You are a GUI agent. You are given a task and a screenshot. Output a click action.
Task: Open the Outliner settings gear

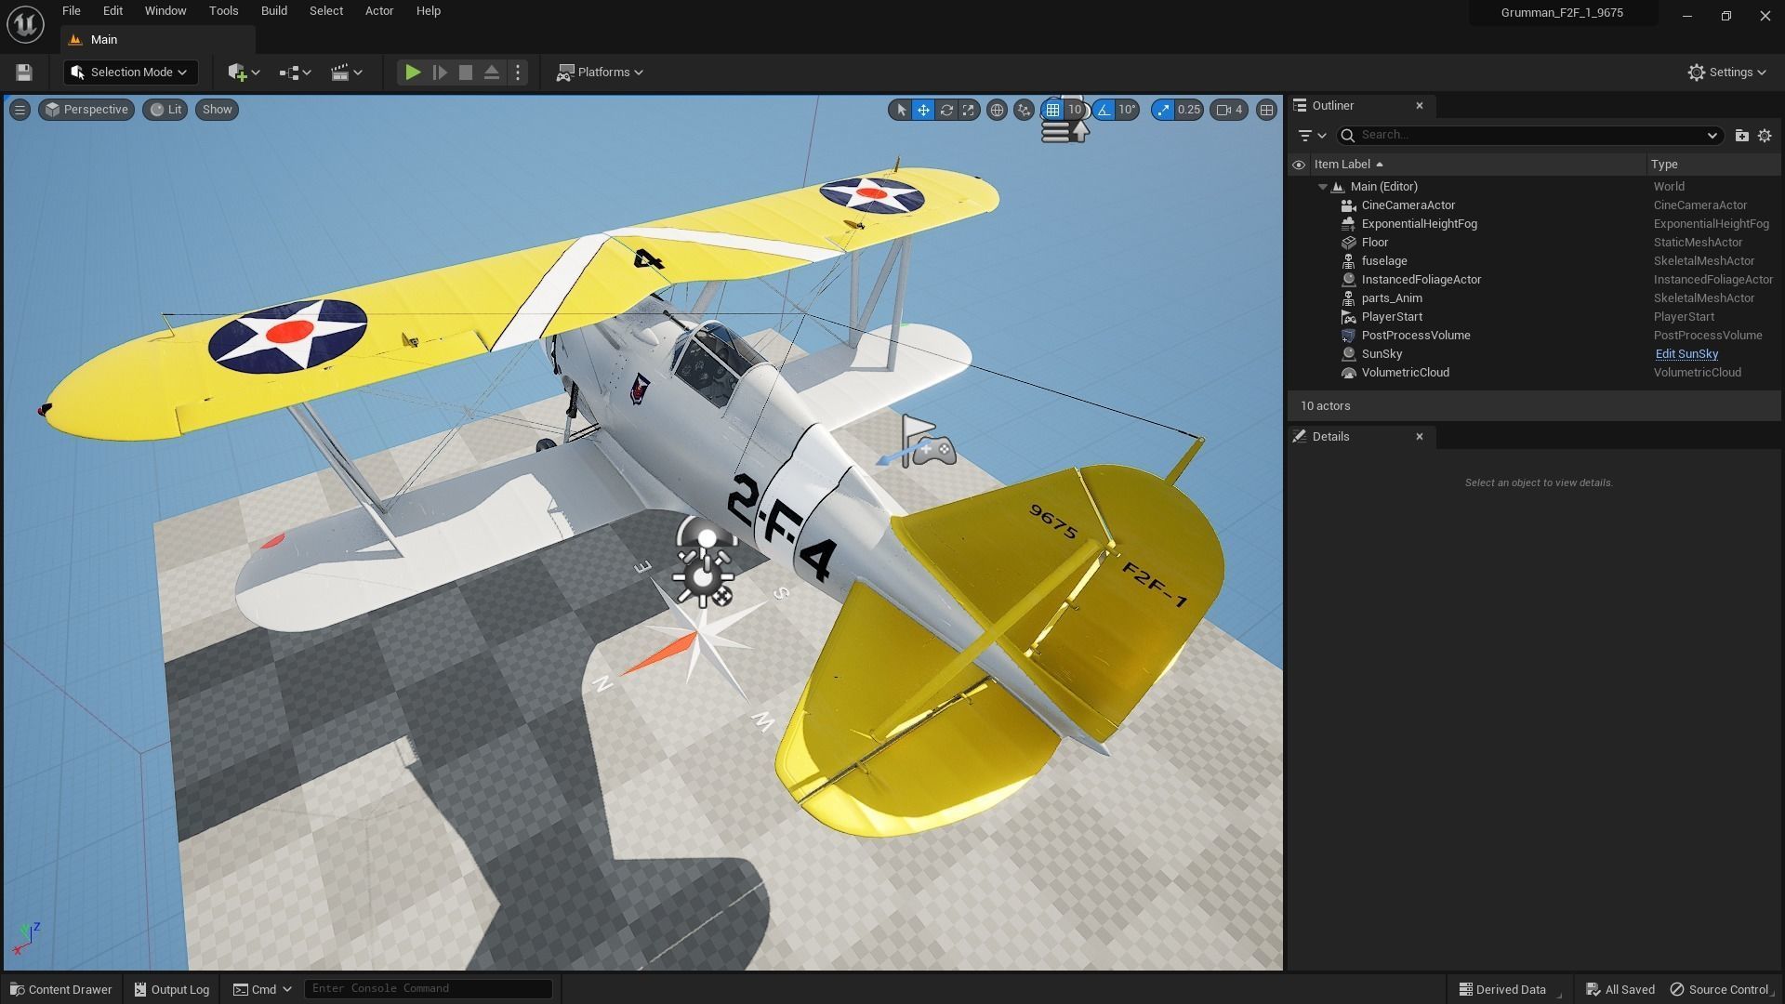(1765, 136)
